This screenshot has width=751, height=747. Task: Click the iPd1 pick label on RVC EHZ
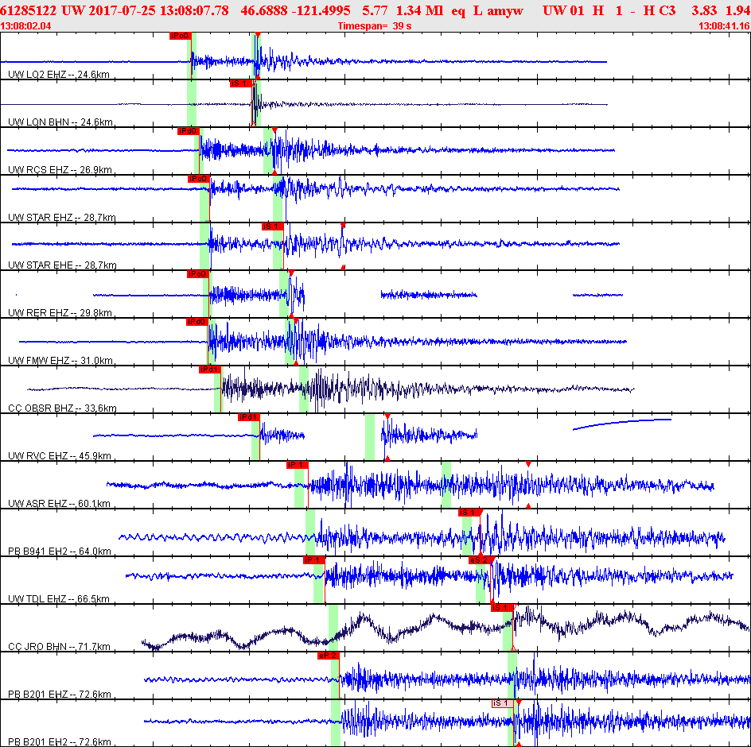coord(248,417)
